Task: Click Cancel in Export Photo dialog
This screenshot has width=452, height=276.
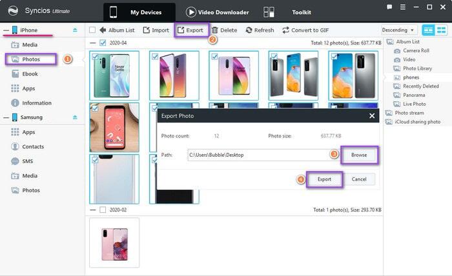Action: click(359, 179)
